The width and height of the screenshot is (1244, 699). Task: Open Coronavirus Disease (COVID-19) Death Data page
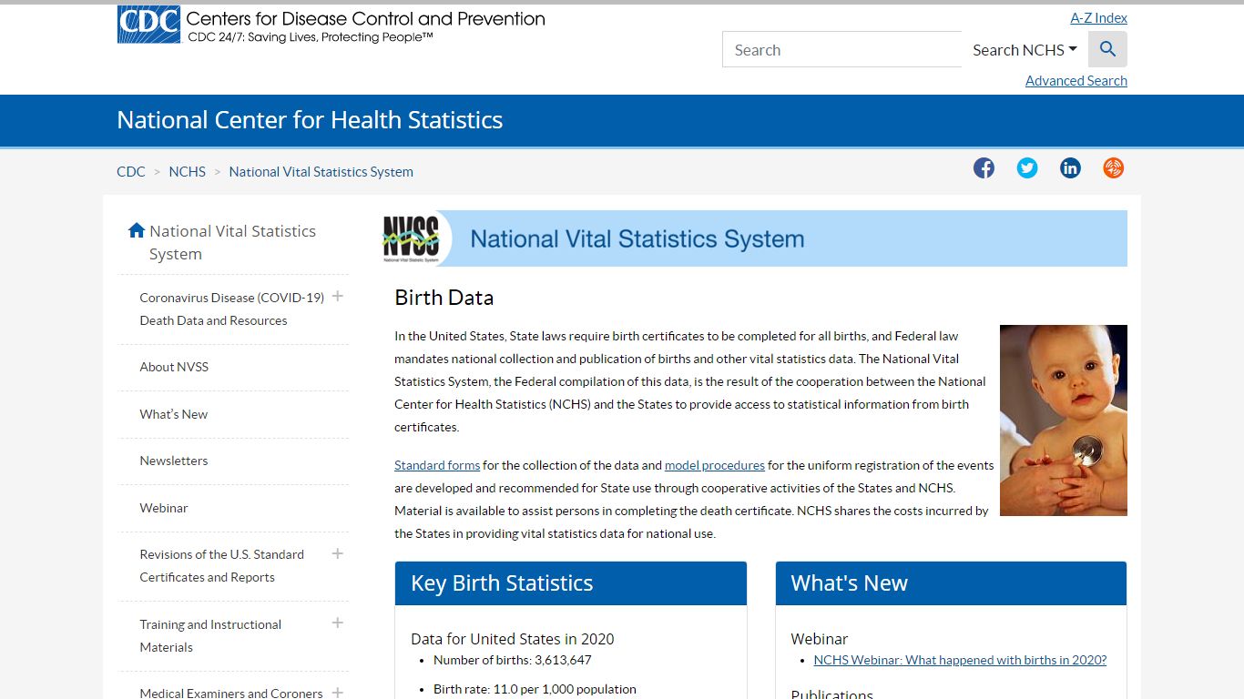point(231,309)
